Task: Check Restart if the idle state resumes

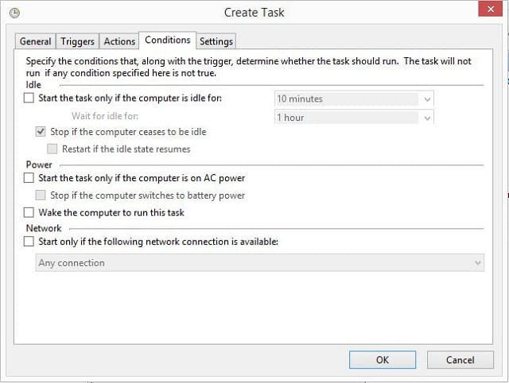Action: coord(52,149)
